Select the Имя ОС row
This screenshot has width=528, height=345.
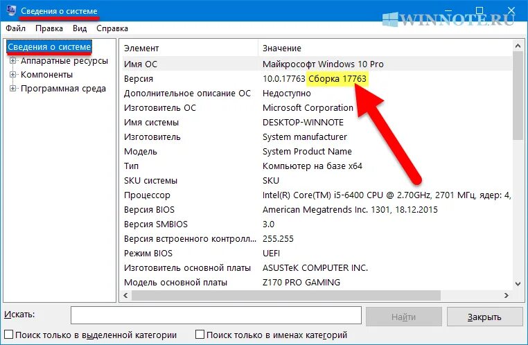tap(317, 64)
